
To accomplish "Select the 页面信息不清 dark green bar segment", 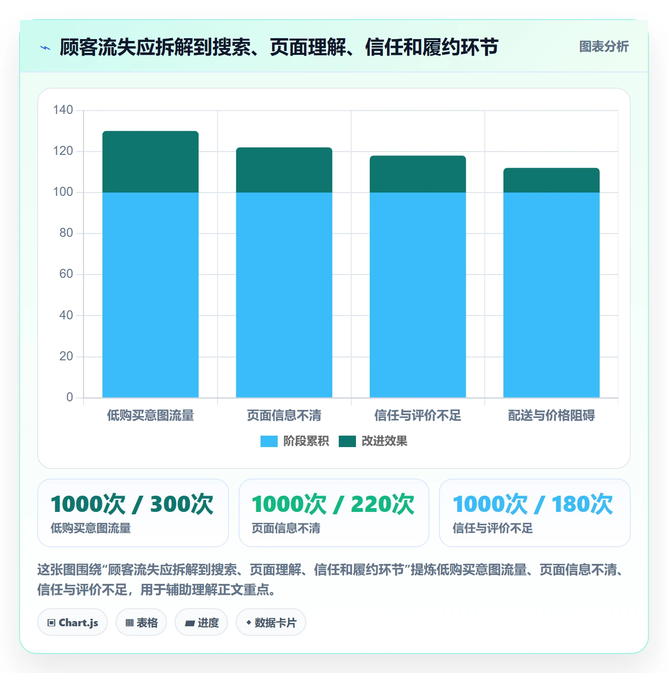I will coord(284,170).
